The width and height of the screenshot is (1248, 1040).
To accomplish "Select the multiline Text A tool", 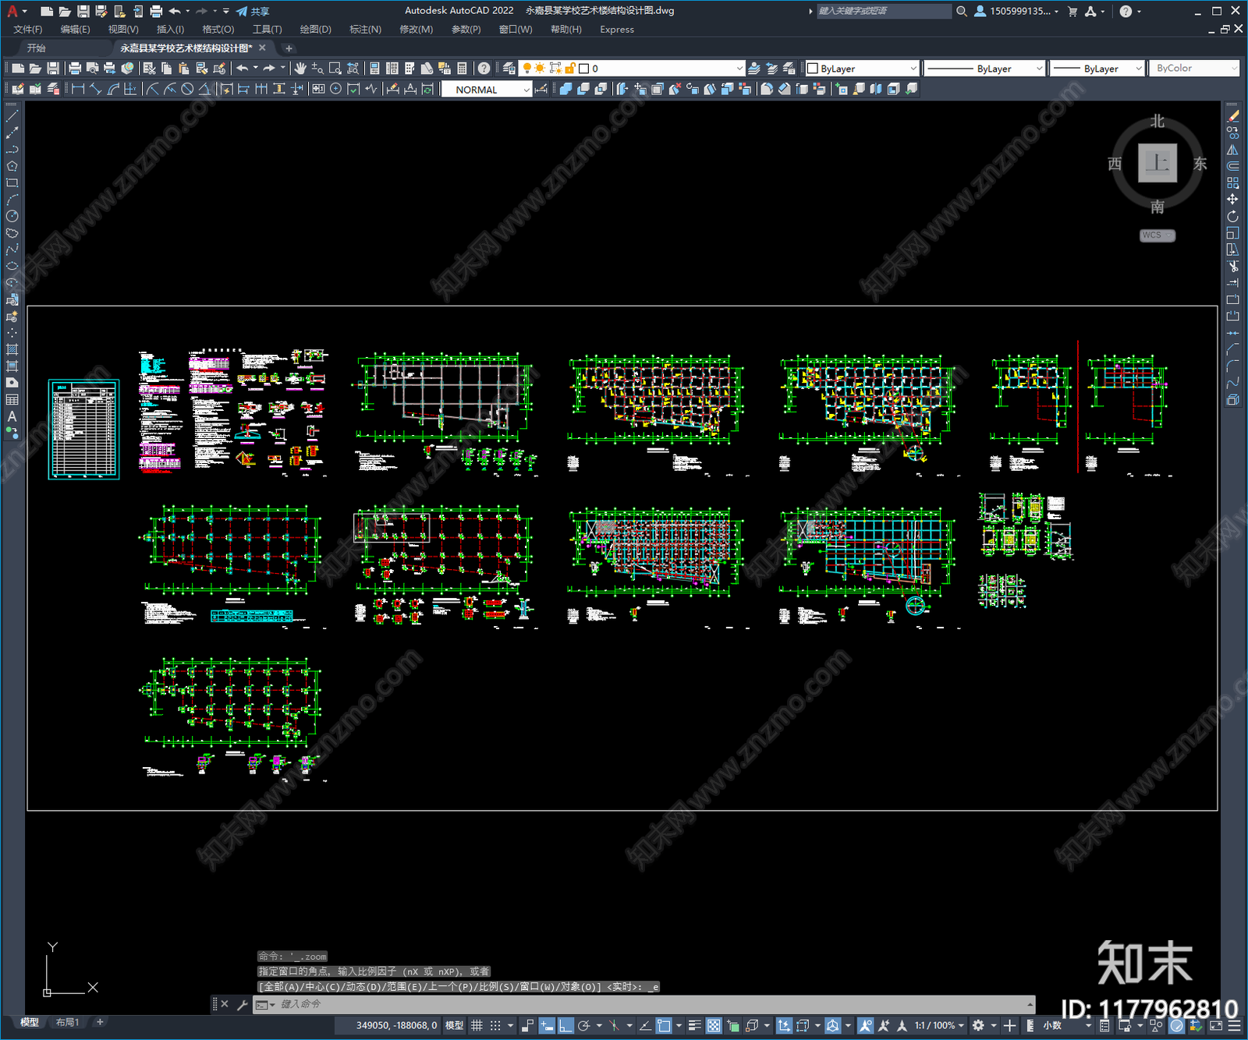I will pyautogui.click(x=12, y=416).
